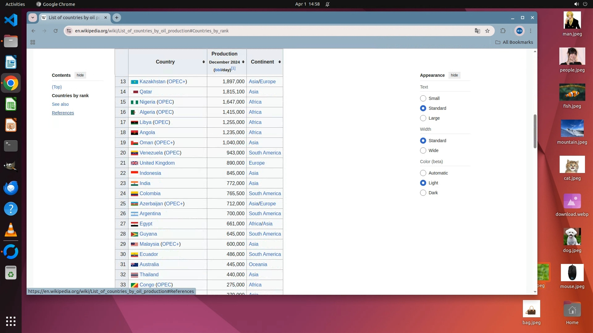Bookmark this page with star icon
Screen dimensions: 593x333
pyautogui.click(x=487, y=31)
